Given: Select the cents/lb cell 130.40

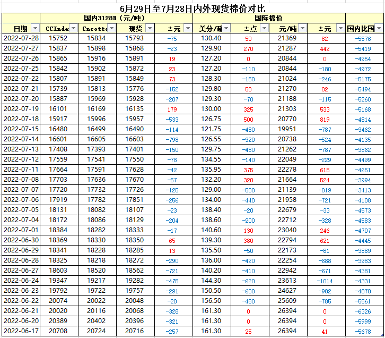Looking at the screenshot, I should tap(212, 38).
